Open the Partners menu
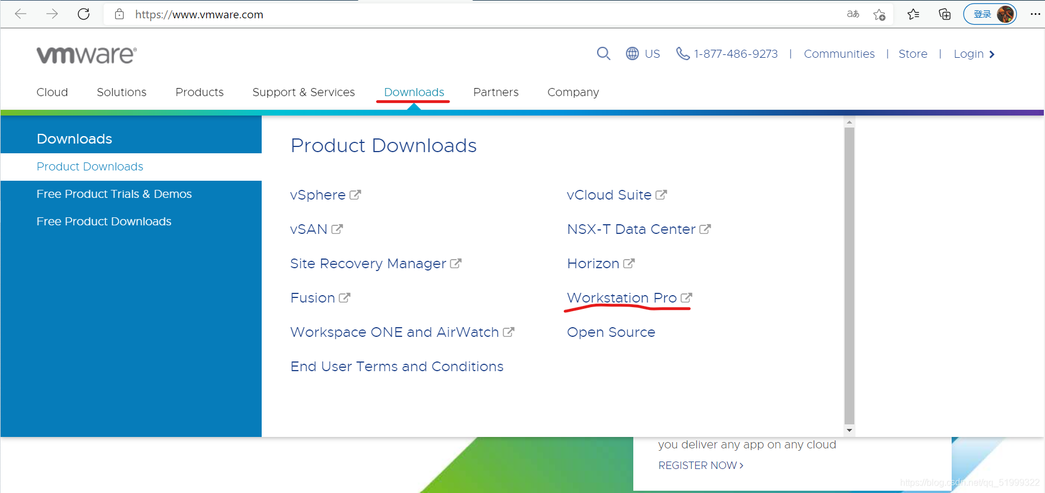The height and width of the screenshot is (493, 1045). point(496,92)
